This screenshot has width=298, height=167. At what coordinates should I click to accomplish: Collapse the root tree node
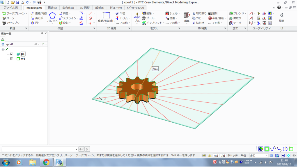tap(3, 49)
